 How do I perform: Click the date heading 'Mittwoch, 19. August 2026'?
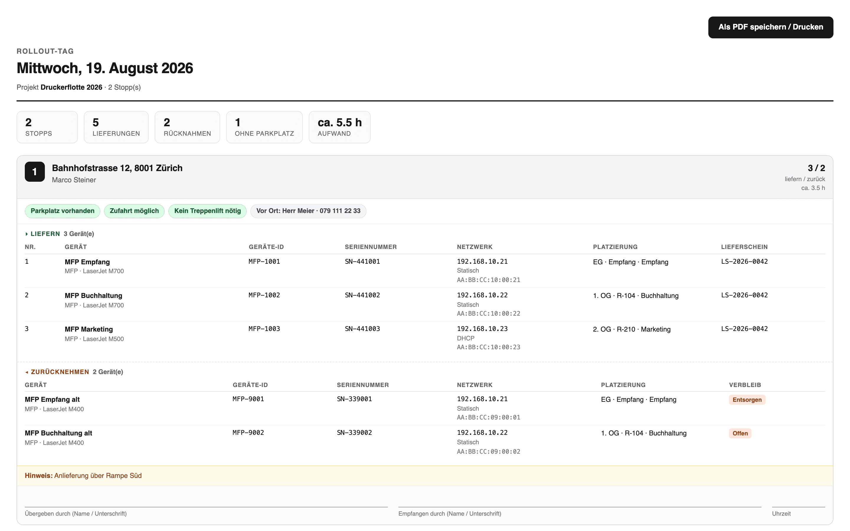click(105, 68)
